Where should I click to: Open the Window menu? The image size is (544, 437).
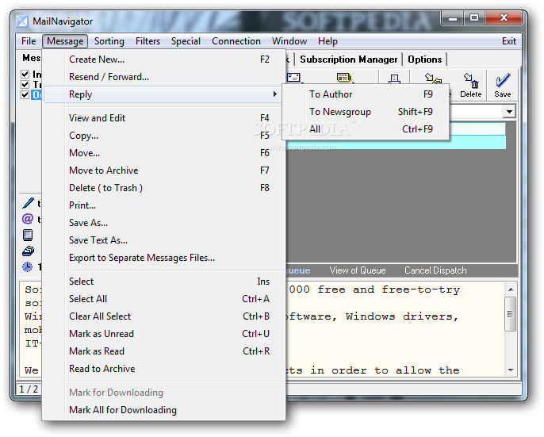pos(289,41)
